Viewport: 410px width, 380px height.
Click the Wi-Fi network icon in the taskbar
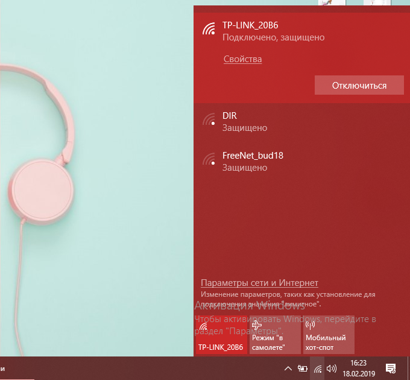click(x=317, y=369)
